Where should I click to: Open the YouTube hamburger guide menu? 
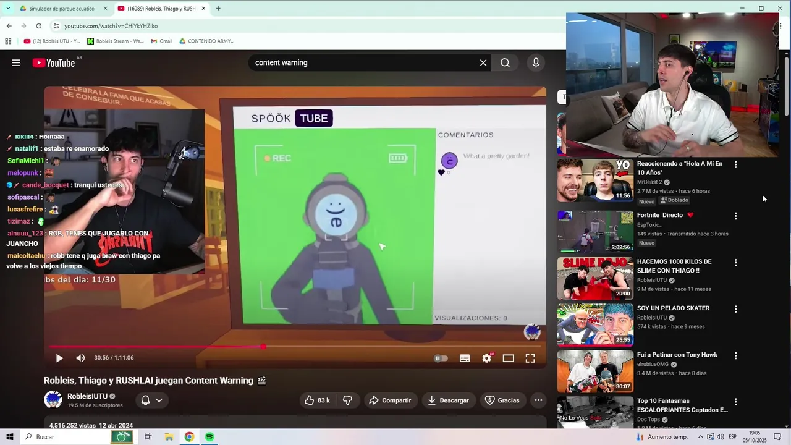(x=16, y=62)
